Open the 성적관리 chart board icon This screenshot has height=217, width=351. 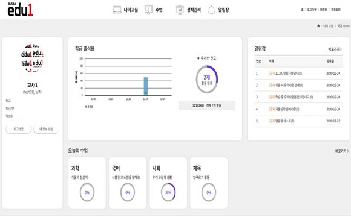180,10
